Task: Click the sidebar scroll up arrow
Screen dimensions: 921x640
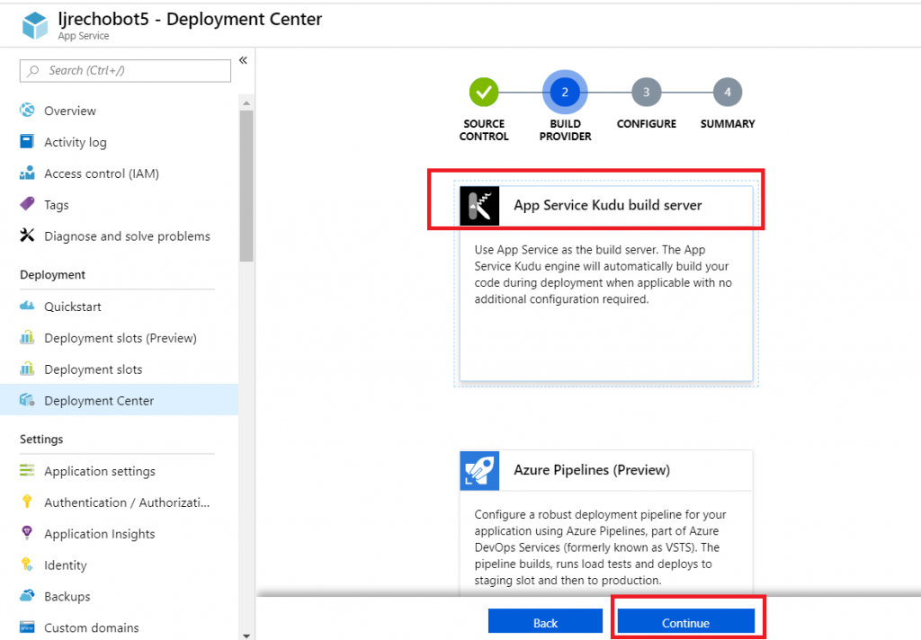Action: point(246,103)
